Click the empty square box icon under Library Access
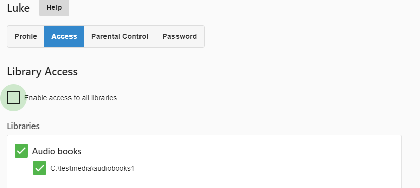Screen dimensions: 420x188 point(13,98)
